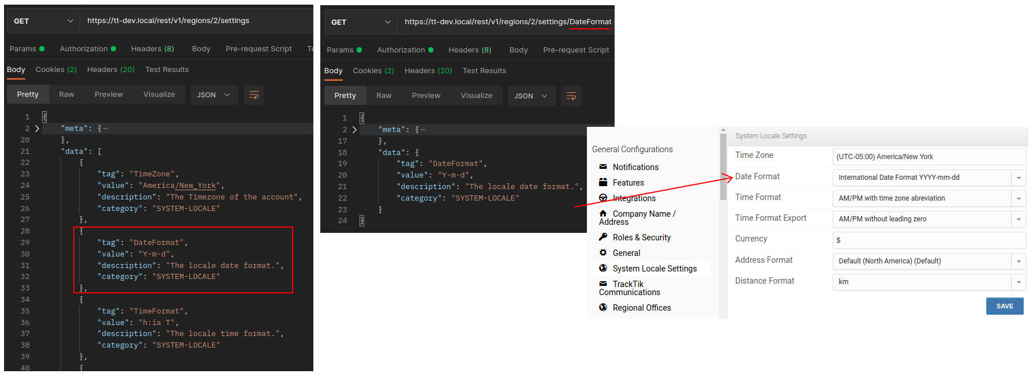Open Pre-request Script tab in left request
Image resolution: width=1033 pixels, height=381 pixels.
(259, 49)
